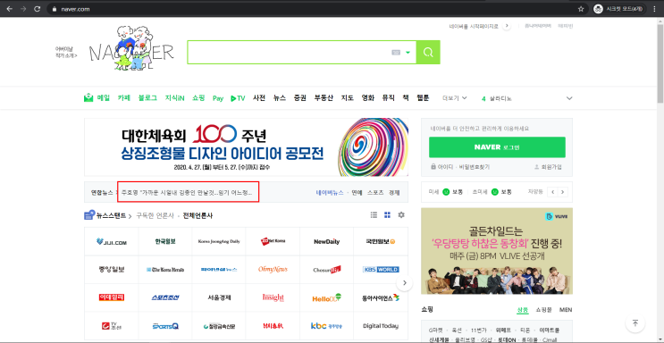Switch to 전체언론사 tab

tap(198, 215)
